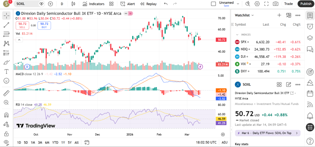Click the camera snapshot icon

[x=276, y=4]
